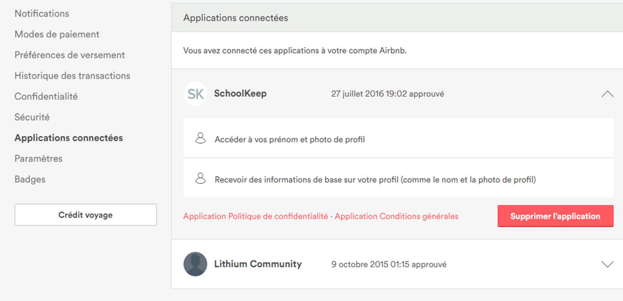Expand the Lithium Community application details
The image size is (623, 301).
607,264
